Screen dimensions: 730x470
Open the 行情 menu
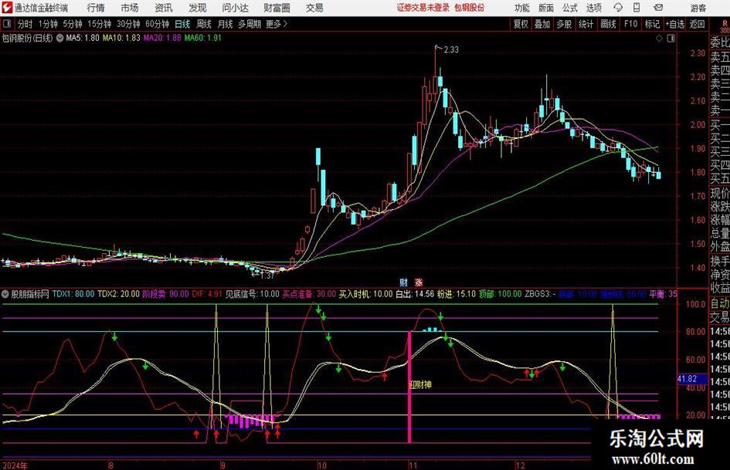(96, 8)
